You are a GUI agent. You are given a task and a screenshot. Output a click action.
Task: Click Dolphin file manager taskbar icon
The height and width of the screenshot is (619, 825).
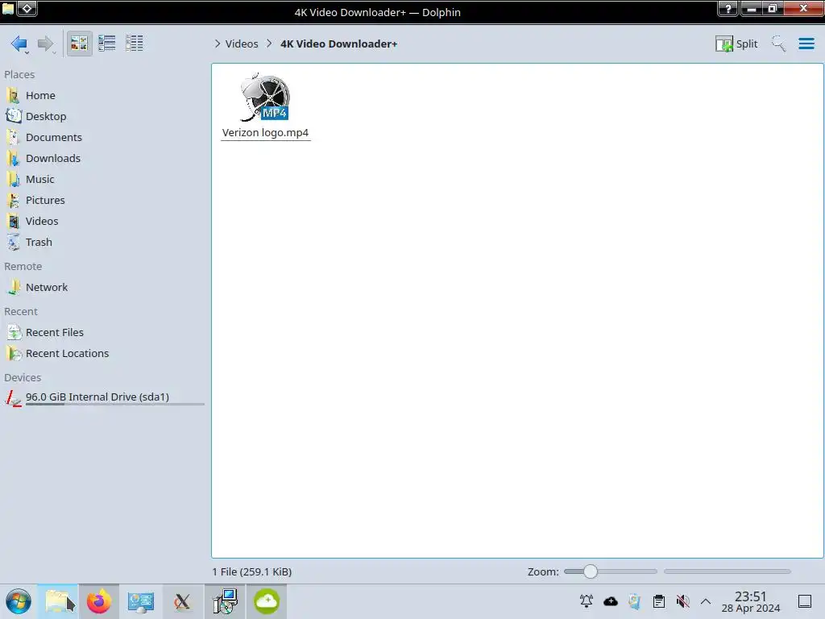[59, 601]
